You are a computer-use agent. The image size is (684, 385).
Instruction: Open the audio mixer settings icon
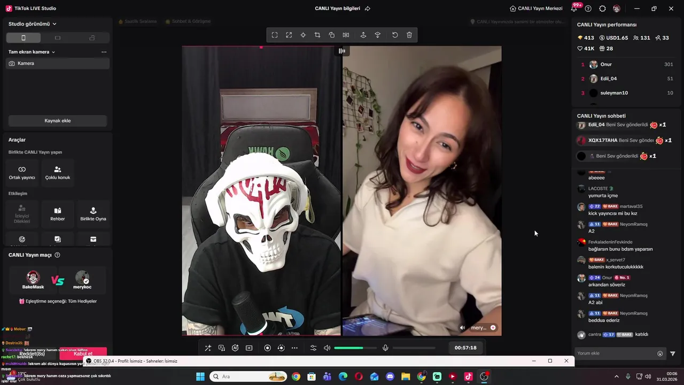(x=314, y=348)
